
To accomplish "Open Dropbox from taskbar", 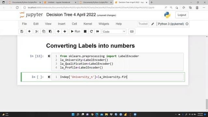I will [x=111, y=114].
